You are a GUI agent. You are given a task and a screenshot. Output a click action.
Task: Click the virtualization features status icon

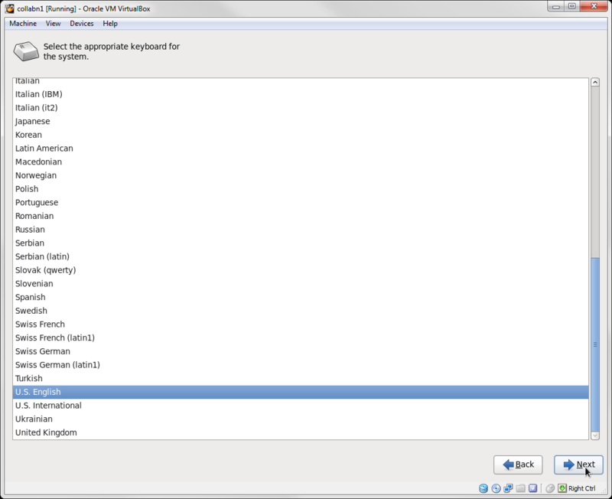(532, 488)
